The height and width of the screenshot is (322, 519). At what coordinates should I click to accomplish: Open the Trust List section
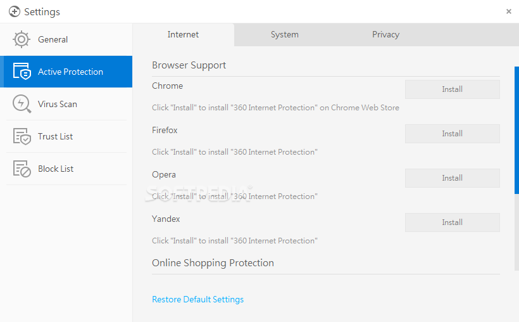pyautogui.click(x=56, y=136)
